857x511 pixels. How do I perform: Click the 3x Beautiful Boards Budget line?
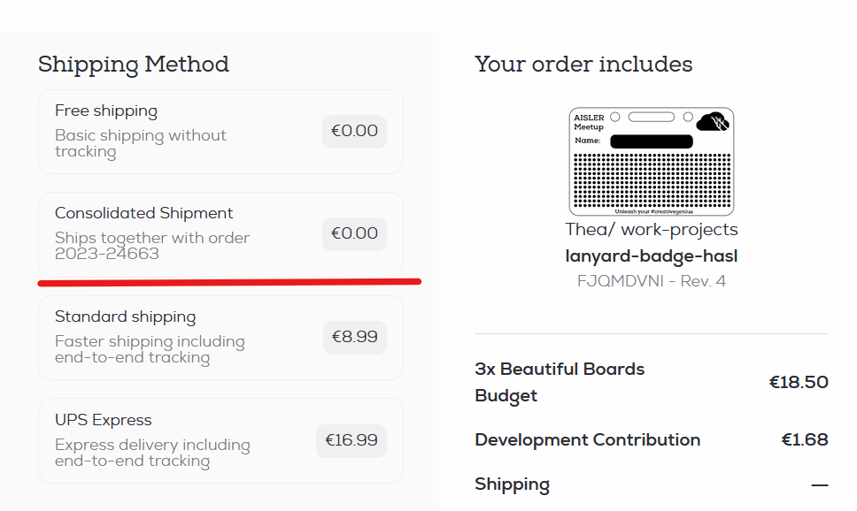[560, 382]
